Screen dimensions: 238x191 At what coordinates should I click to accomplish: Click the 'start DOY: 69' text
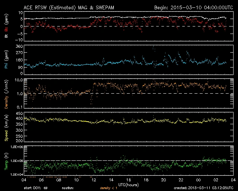coord(36,188)
